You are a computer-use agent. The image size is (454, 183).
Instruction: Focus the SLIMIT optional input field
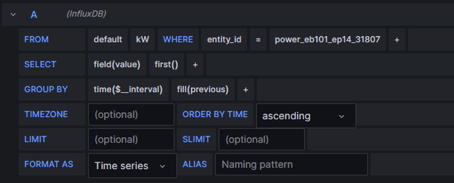tap(261, 139)
